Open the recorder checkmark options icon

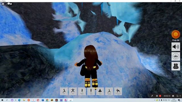point(177,96)
